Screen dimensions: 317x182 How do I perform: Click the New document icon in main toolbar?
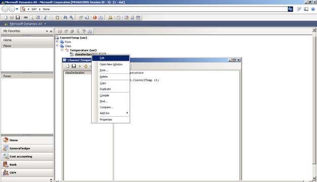[x=6, y=18]
